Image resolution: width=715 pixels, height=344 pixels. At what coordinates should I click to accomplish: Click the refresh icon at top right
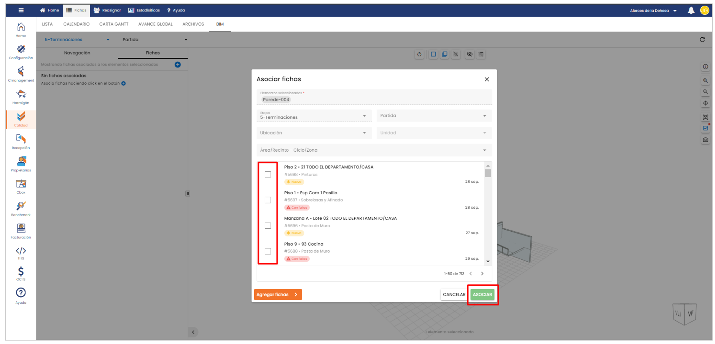702,40
